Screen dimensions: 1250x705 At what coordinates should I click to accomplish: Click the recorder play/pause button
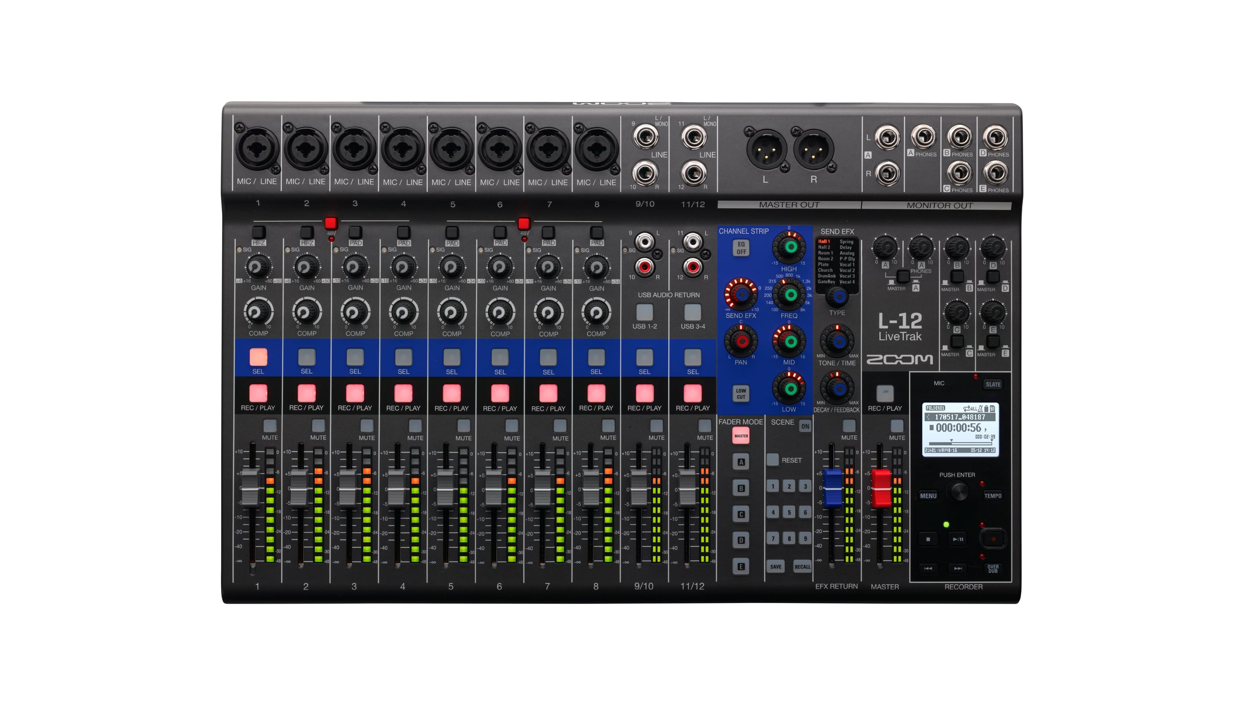coord(958,539)
